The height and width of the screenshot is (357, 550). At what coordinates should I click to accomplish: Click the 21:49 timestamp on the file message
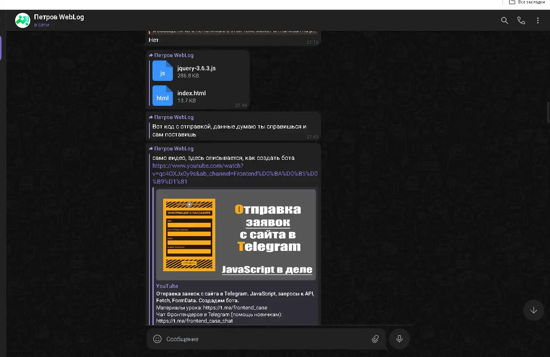tap(241, 105)
